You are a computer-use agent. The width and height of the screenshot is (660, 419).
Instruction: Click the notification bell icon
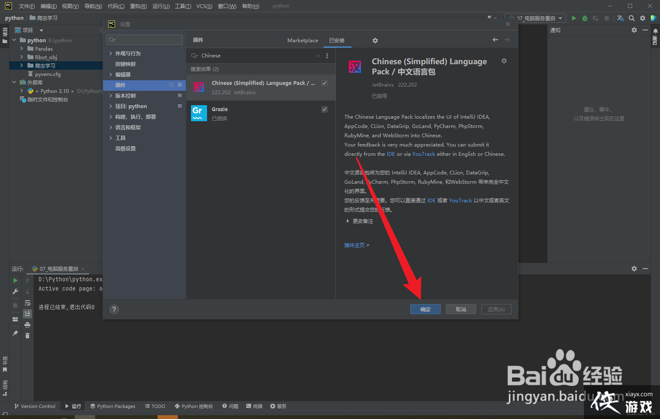click(x=655, y=31)
